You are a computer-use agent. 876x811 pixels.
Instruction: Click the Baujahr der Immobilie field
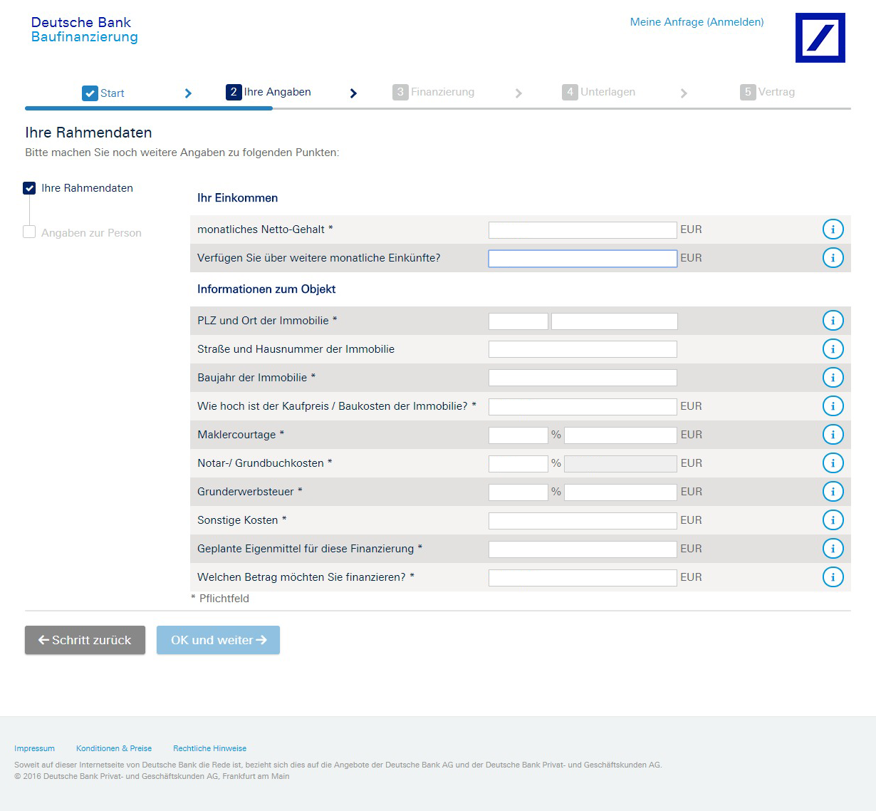[583, 378]
